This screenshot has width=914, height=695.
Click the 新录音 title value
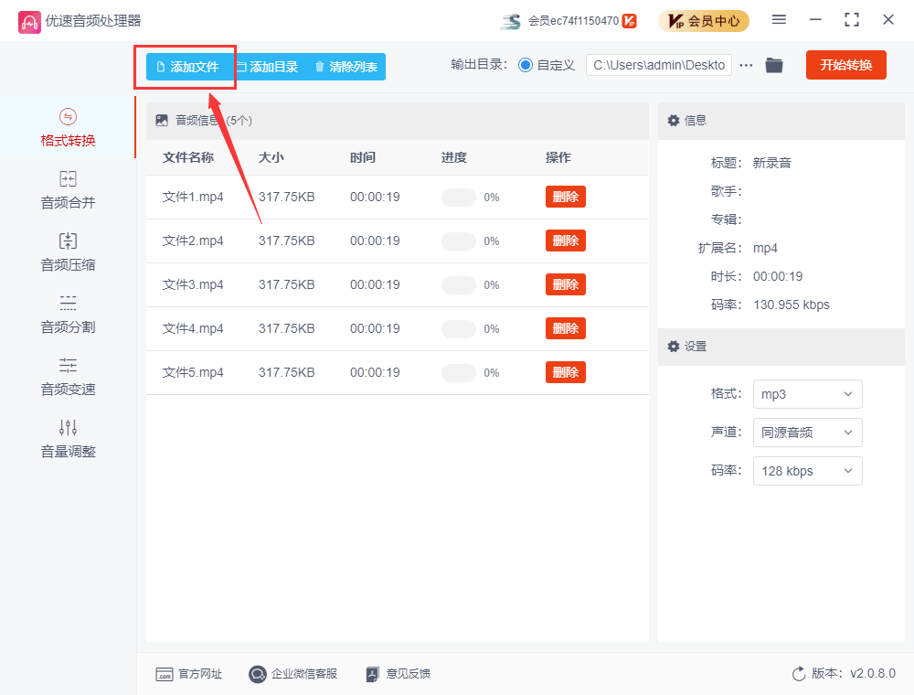pyautogui.click(x=771, y=164)
